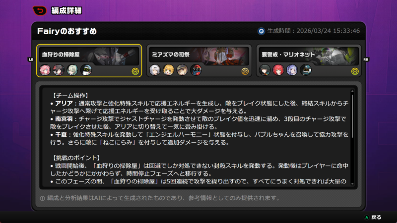
Task: Click the clock icon next to 生成時間
Action: pyautogui.click(x=261, y=31)
